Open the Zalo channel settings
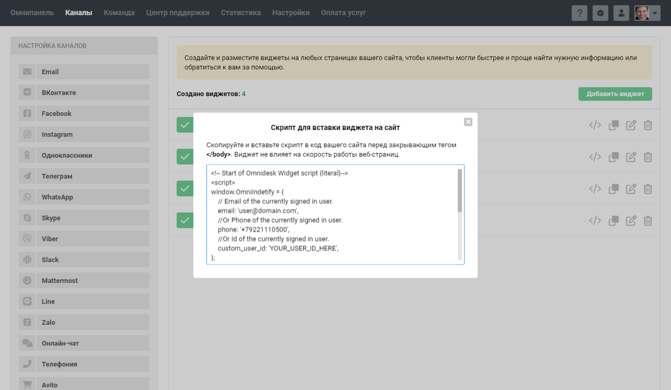The width and height of the screenshot is (671, 390). [x=84, y=322]
